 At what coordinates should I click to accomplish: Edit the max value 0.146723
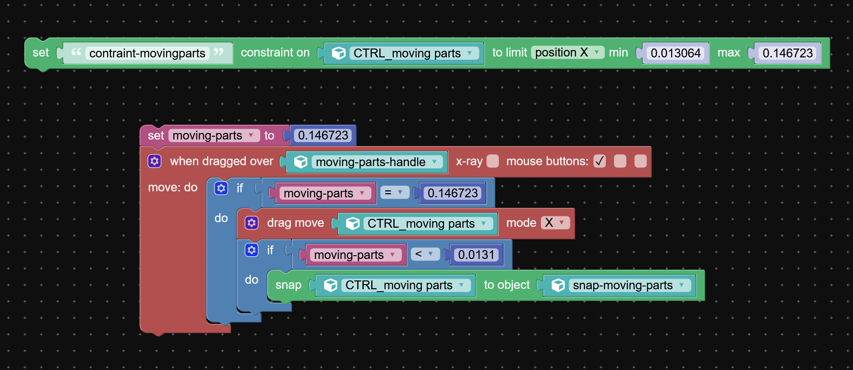coord(788,53)
